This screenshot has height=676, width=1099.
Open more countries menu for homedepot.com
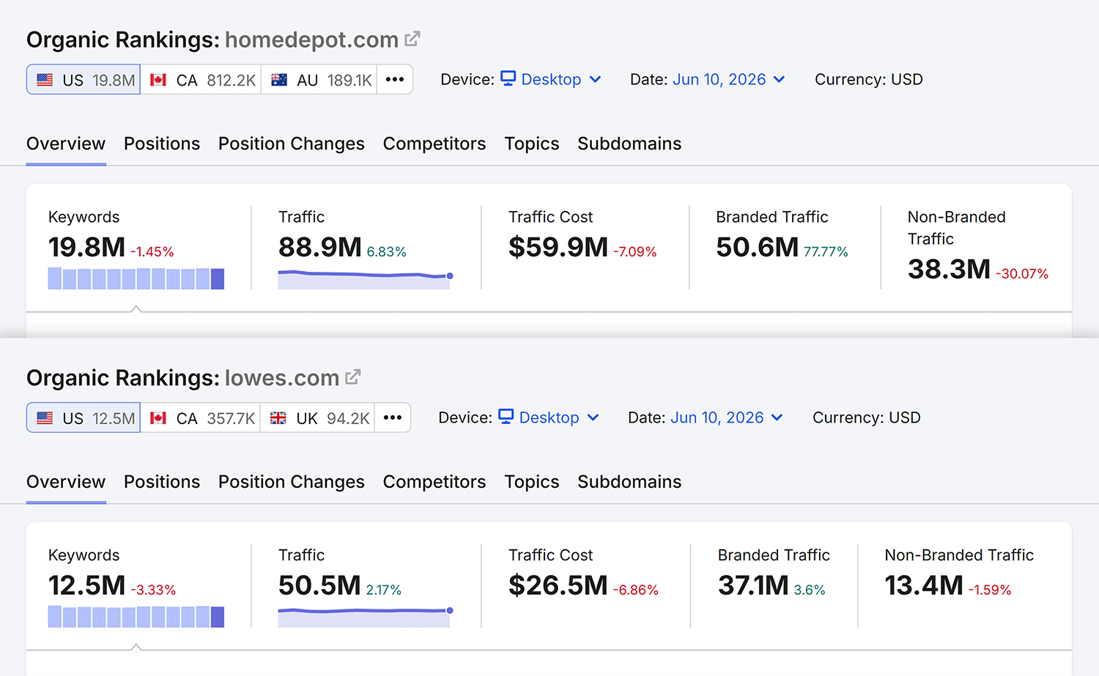click(395, 80)
